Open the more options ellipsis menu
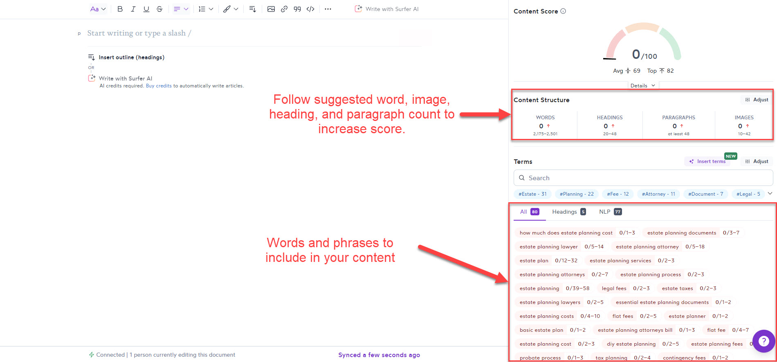Image resolution: width=777 pixels, height=362 pixels. (x=328, y=9)
